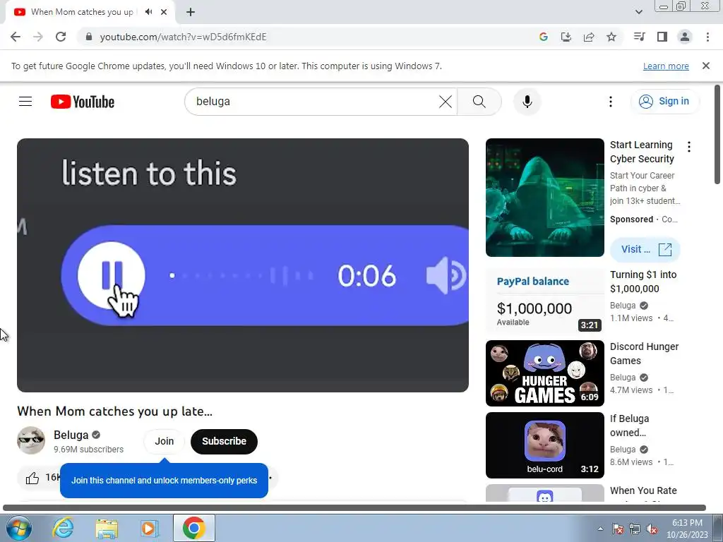Dismiss the Chrome update notification bar
Viewport: 723px width, 542px height.
(x=706, y=66)
